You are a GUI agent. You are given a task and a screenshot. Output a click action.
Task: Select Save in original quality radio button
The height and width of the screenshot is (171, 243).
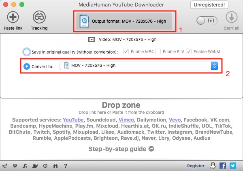coord(26,52)
